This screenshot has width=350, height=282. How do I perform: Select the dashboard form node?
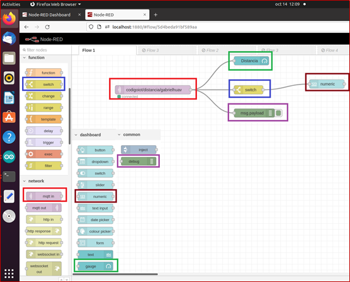point(95,243)
